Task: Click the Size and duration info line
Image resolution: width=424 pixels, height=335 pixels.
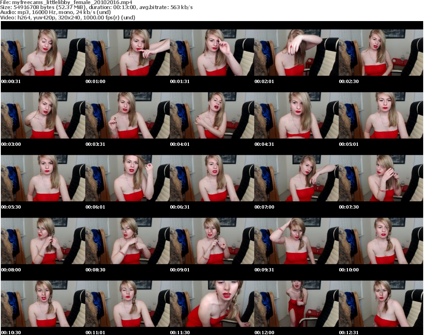Action: (96, 7)
